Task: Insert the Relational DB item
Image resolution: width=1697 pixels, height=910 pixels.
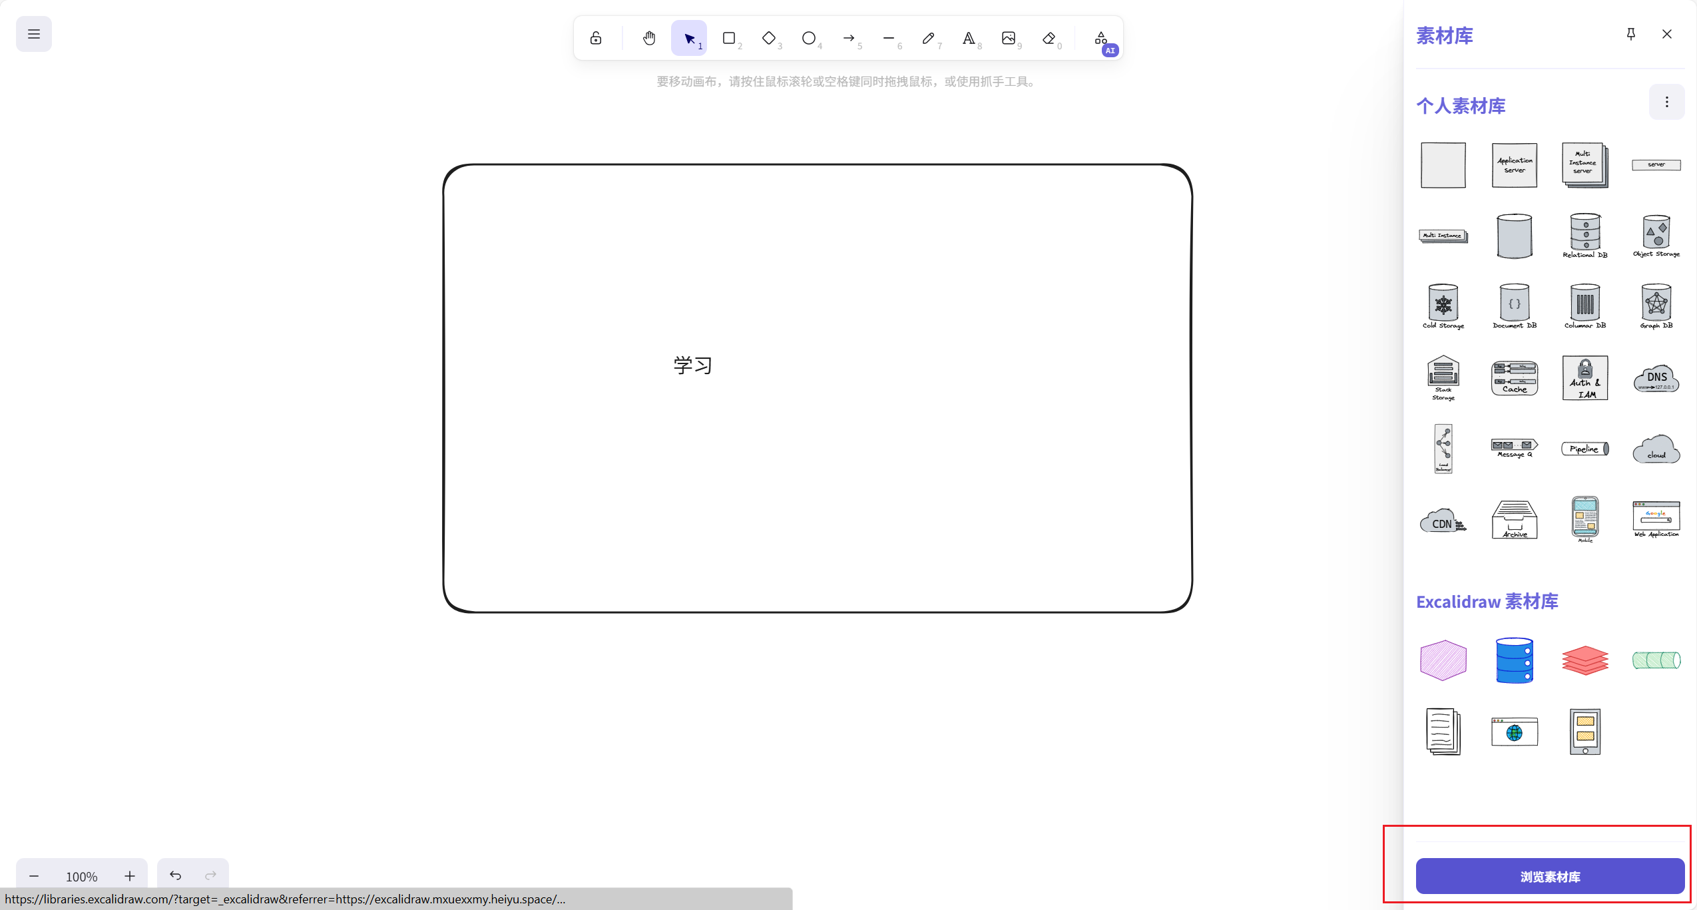Action: click(1585, 236)
